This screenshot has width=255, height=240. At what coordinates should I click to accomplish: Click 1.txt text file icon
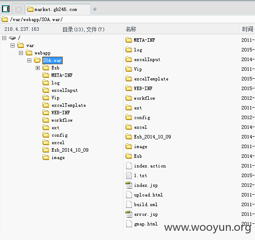(129, 175)
